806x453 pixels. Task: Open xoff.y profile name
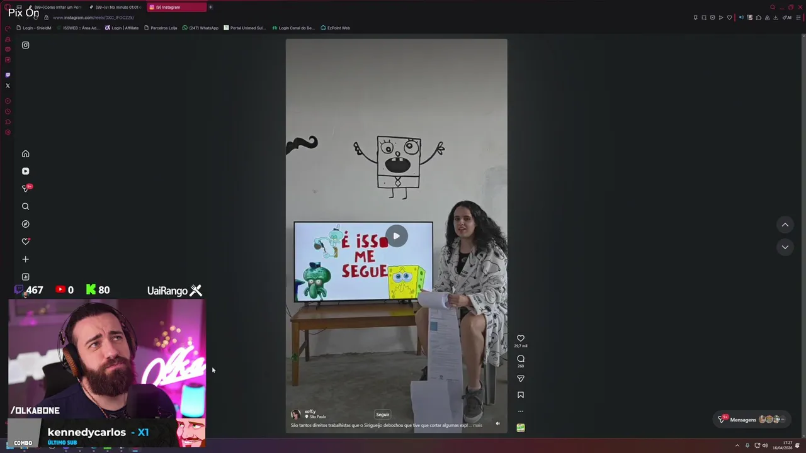310,411
